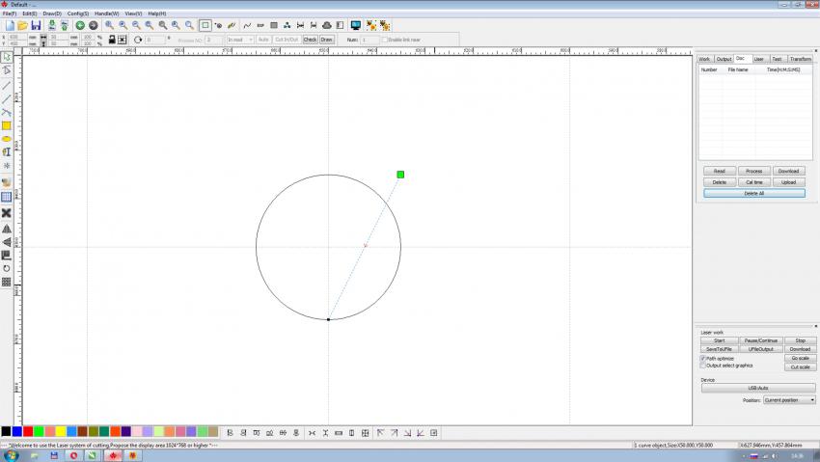Image resolution: width=820 pixels, height=462 pixels.
Task: Switch to the Transform tab
Action: (800, 59)
